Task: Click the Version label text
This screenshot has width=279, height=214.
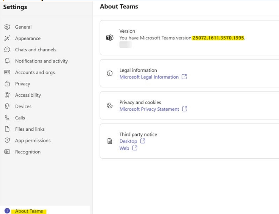Action: coord(127,31)
